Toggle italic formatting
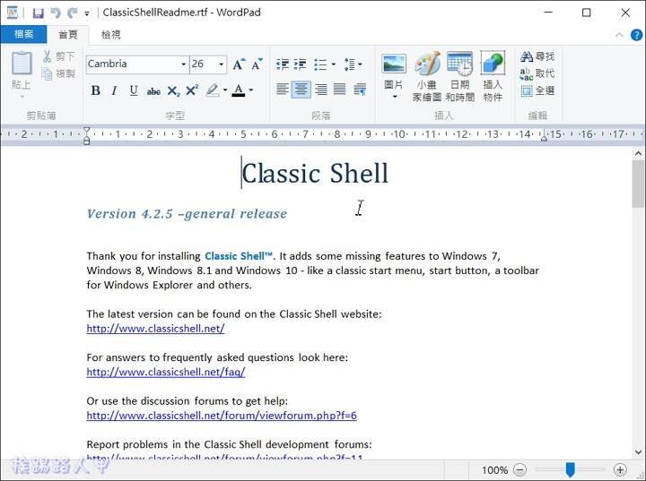This screenshot has height=481, width=646. click(115, 90)
